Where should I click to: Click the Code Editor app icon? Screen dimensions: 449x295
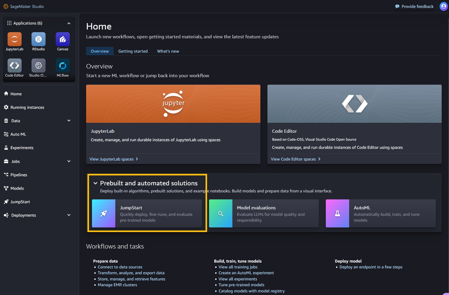[14, 66]
